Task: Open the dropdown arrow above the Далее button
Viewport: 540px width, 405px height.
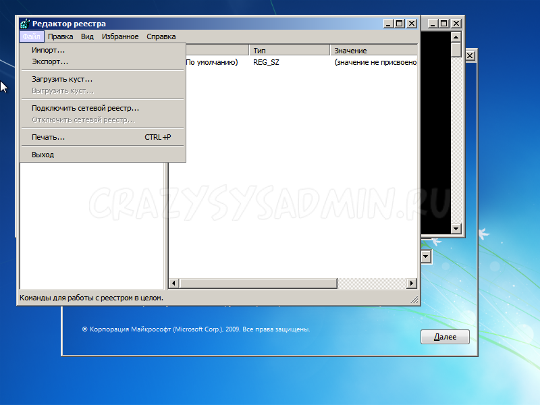Action: (426, 256)
